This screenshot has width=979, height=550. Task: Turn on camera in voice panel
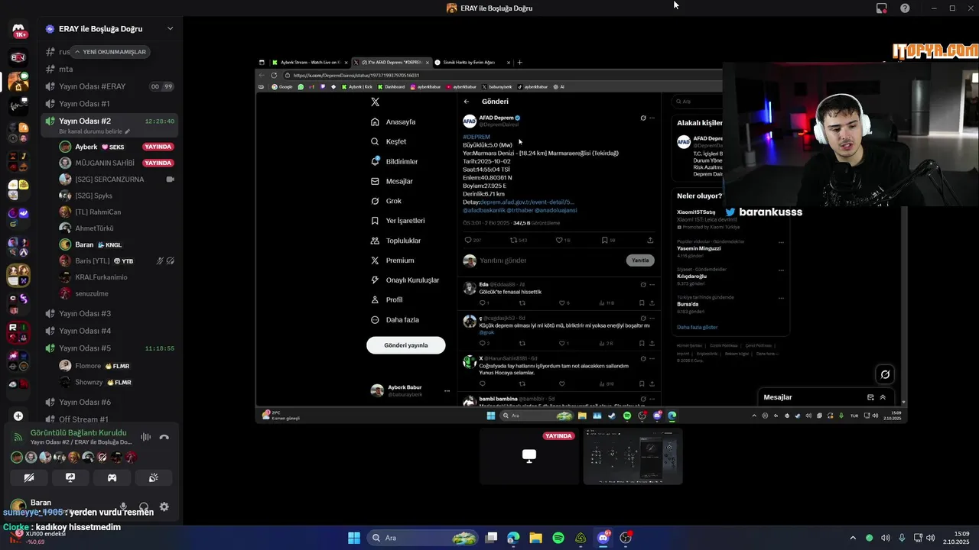tap(29, 477)
